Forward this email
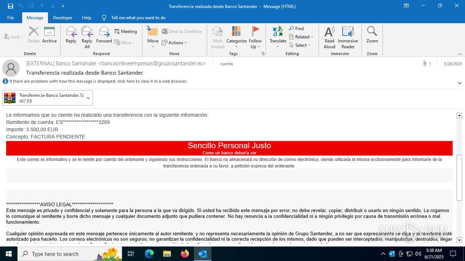Image resolution: width=465 pixels, height=261 pixels. pyautogui.click(x=104, y=35)
